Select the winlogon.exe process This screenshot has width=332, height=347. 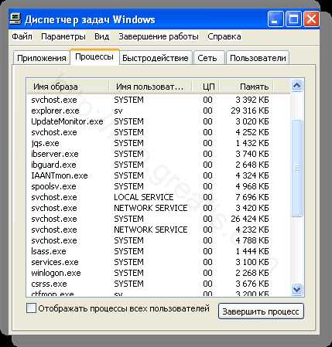tap(159, 273)
